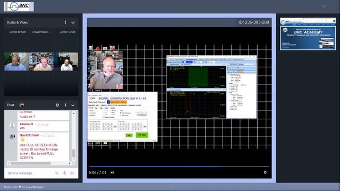Click the 'Audio ok ?' chat message
340x191 pixels.
[27, 117]
